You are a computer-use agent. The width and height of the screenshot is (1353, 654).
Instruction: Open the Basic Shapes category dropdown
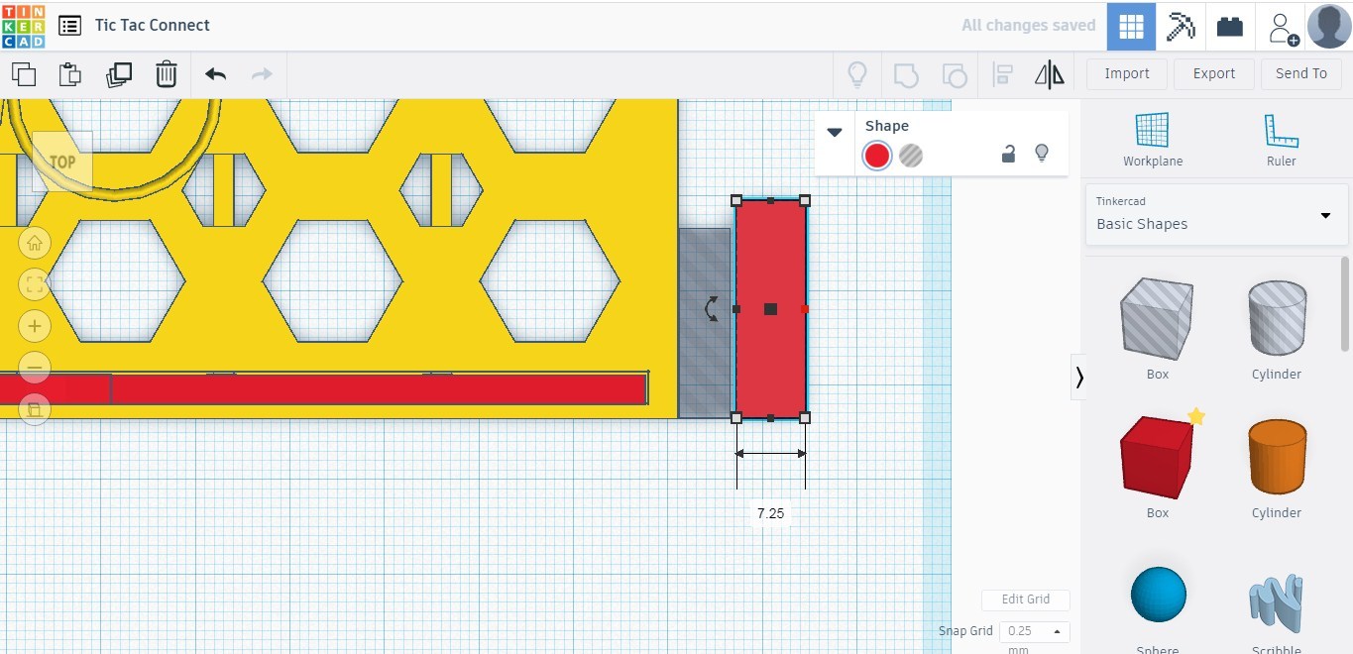1216,214
